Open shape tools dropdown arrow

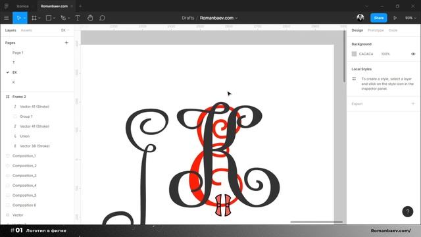[54, 18]
